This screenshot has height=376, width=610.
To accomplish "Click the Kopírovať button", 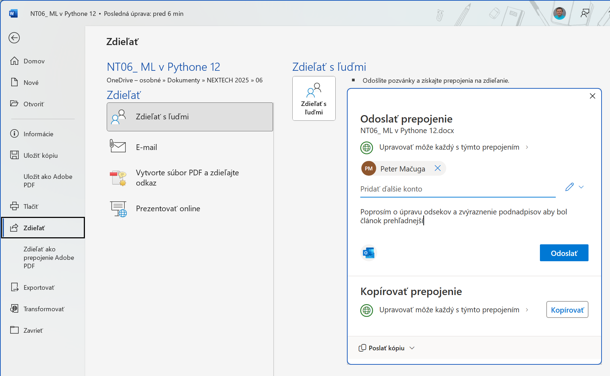I will (x=567, y=310).
